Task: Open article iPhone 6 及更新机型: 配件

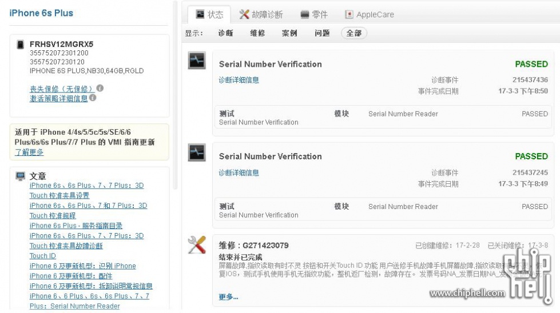Action: pyautogui.click(x=71, y=276)
